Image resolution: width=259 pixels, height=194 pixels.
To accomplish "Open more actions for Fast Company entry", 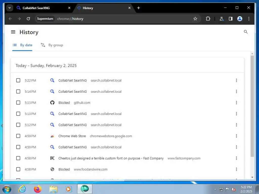I will click(x=236, y=158).
